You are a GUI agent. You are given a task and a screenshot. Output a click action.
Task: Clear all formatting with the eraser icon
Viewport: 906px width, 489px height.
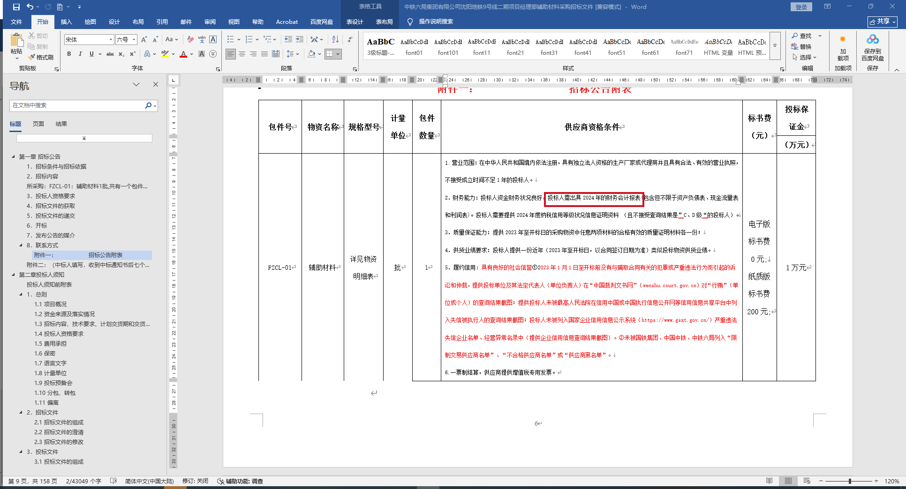click(x=190, y=40)
